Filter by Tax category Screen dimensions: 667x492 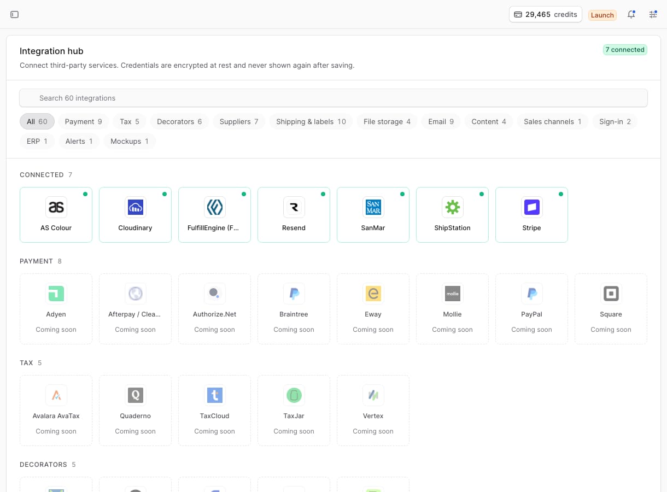(130, 121)
